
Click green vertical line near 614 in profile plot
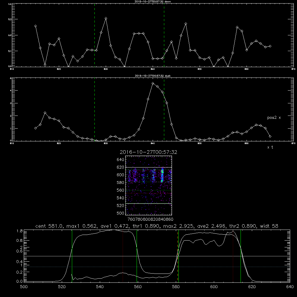pos(241,256)
